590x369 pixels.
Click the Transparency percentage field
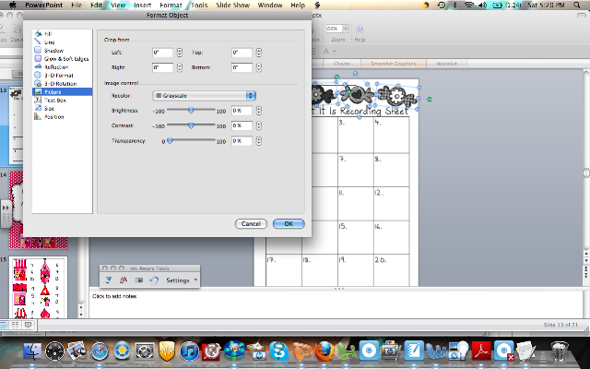tap(242, 141)
